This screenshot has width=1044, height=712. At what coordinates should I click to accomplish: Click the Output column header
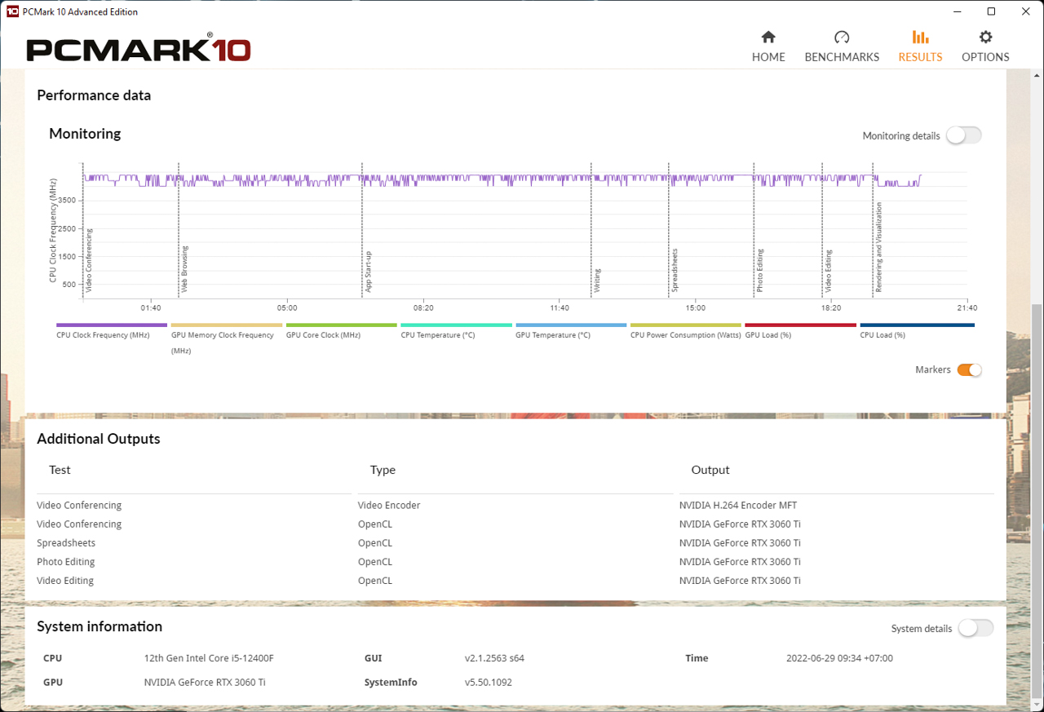710,470
